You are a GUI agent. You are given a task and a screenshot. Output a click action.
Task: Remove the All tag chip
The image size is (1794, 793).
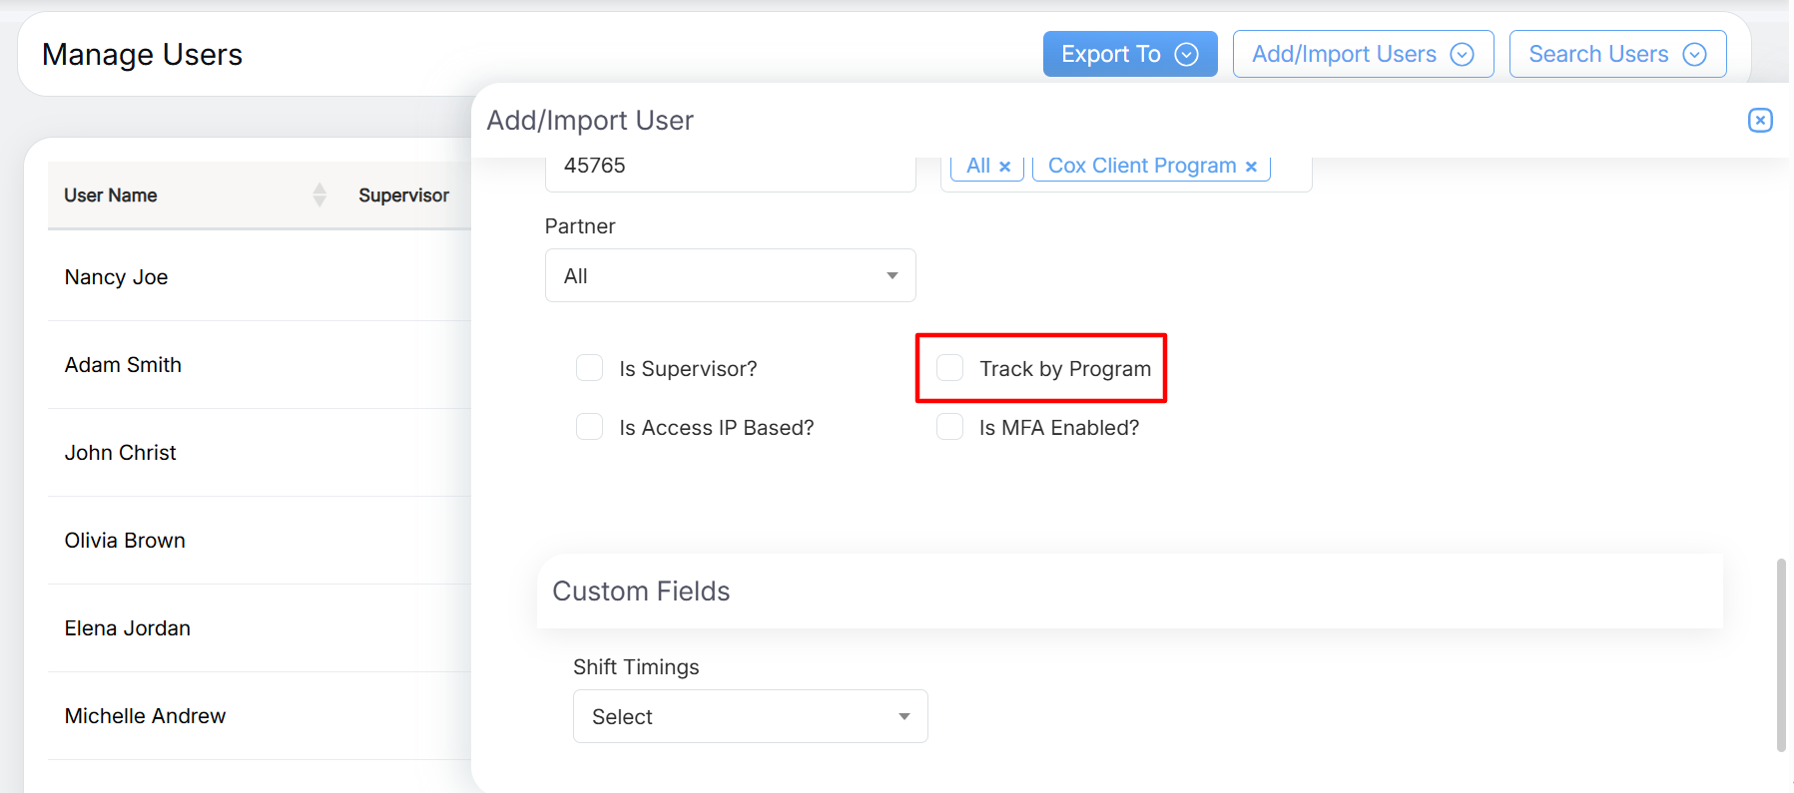1005,167
